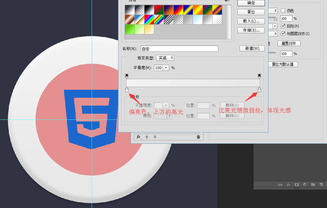Choose the red-to-green gradient preset
The height and width of the screenshot is (208, 327).
tap(159, 10)
